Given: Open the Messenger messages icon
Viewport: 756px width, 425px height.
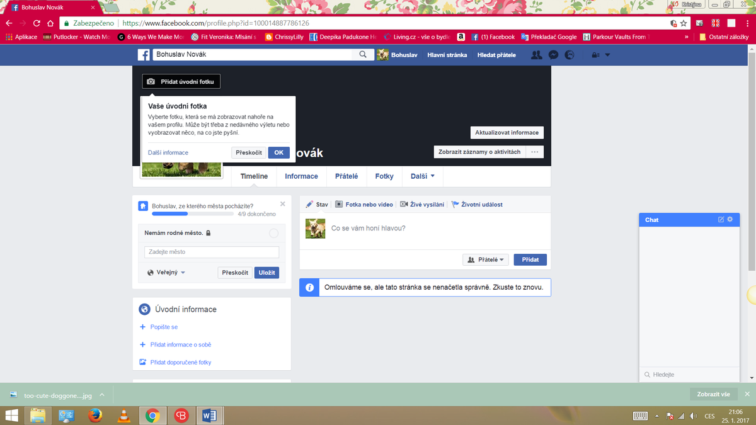Looking at the screenshot, I should [553, 55].
